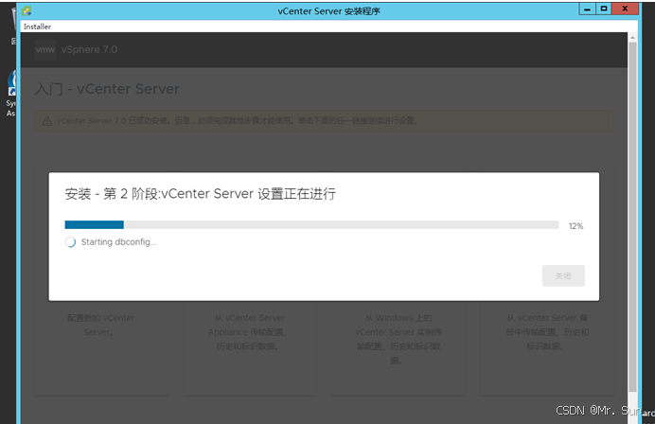The image size is (655, 424).
Task: Click the 关闭 button in install dialog
Action: point(563,275)
